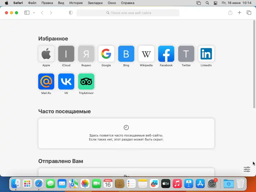This screenshot has width=256, height=192.
Task: Open the Яндекс favorite tile
Action: click(86, 54)
